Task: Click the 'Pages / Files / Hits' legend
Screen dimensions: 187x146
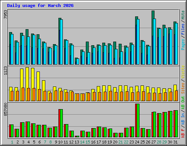Action: pos(183,30)
